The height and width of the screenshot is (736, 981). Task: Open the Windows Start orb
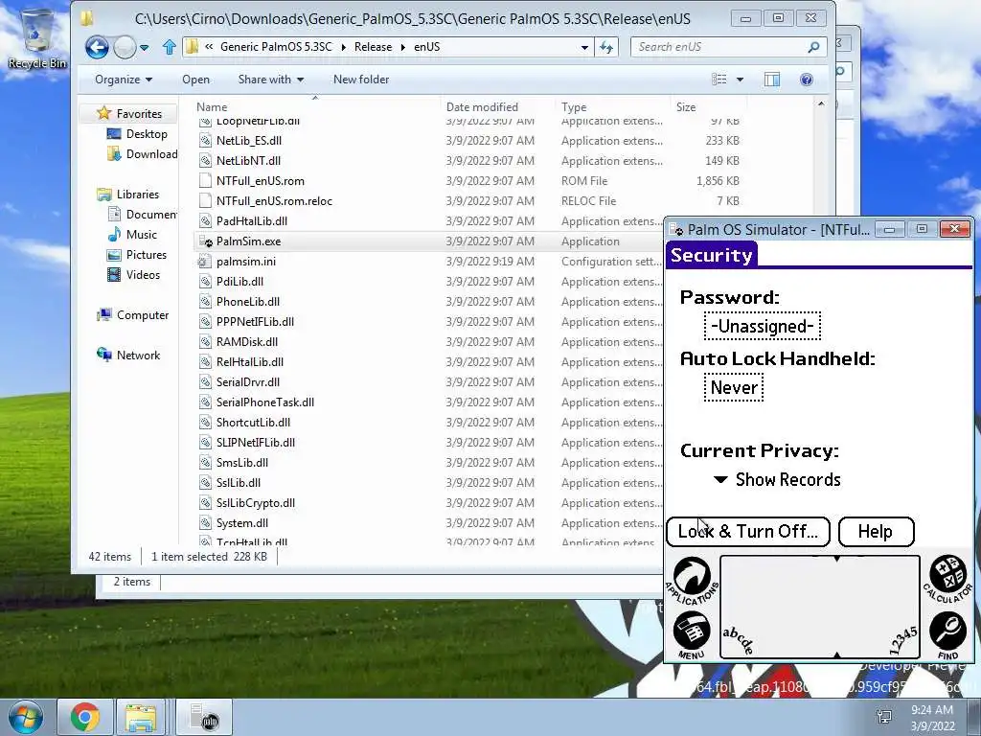pos(25,717)
